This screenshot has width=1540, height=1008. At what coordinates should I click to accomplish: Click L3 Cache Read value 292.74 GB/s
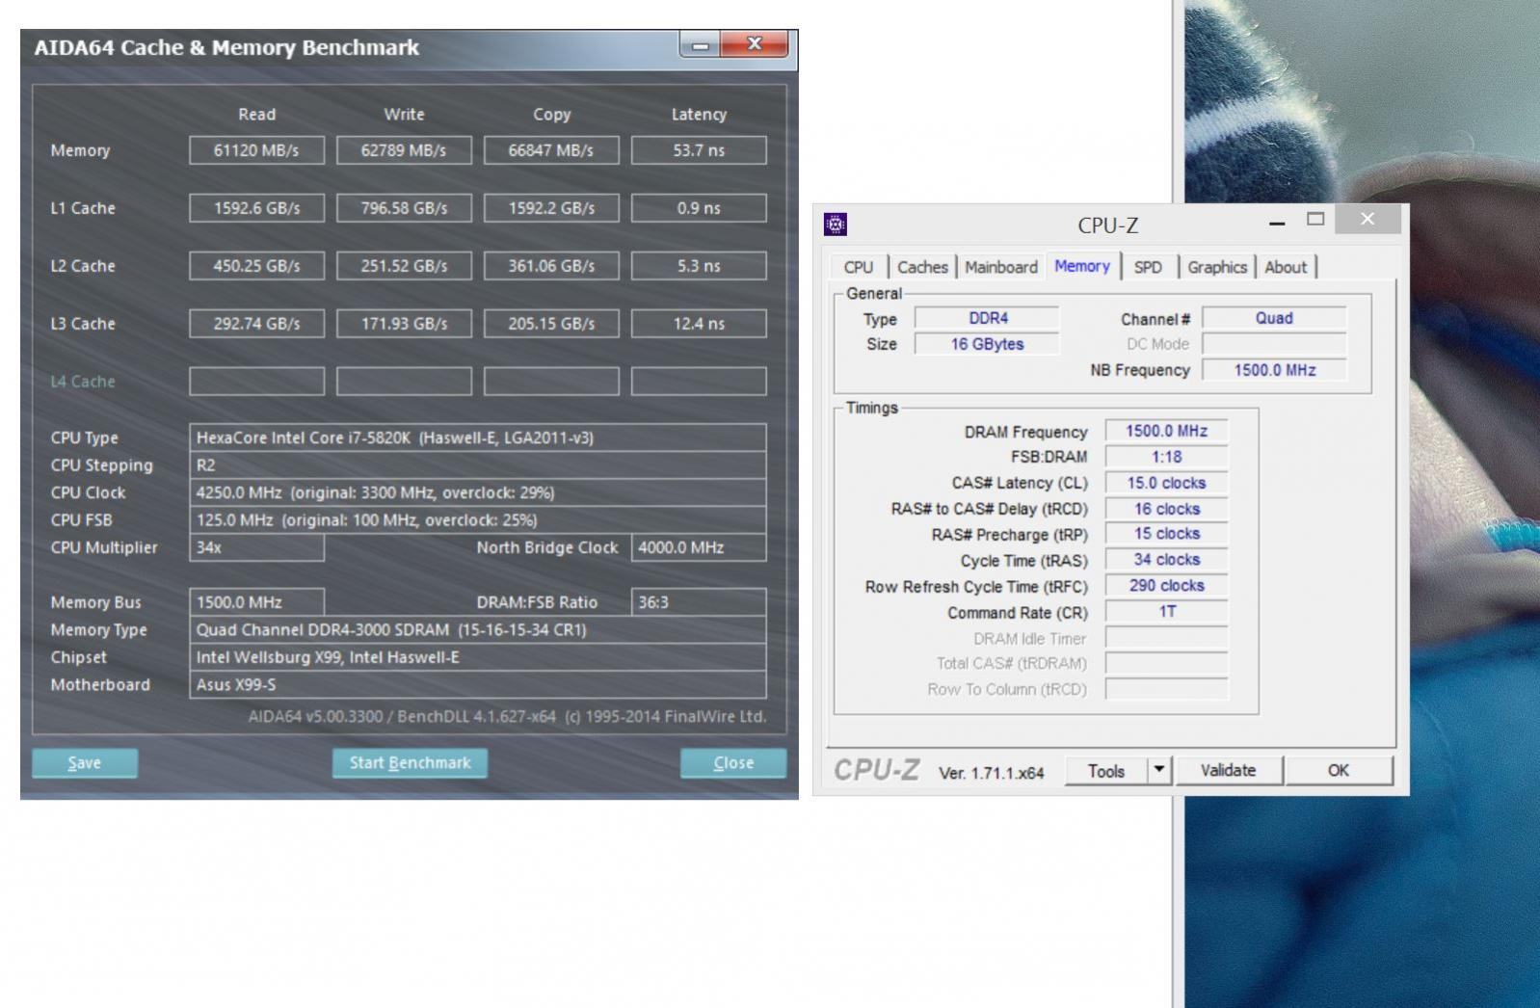tap(256, 324)
